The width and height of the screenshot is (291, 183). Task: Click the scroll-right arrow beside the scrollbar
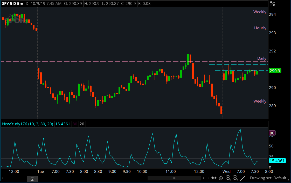pyautogui.click(x=208, y=178)
